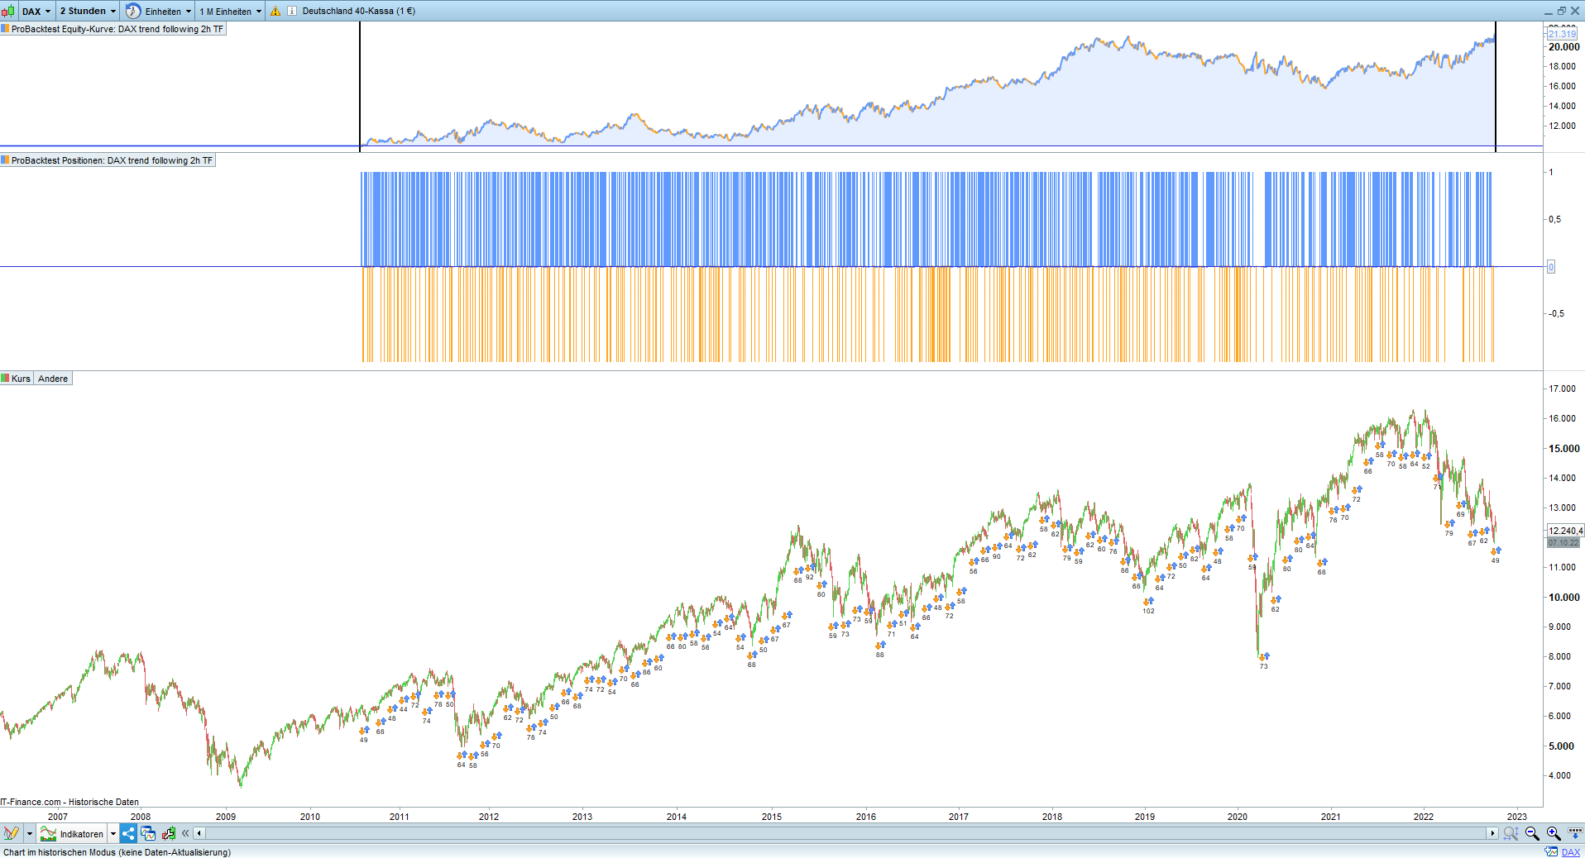The height and width of the screenshot is (858, 1585).
Task: Click the scrollbar right arrow
Action: click(1492, 833)
